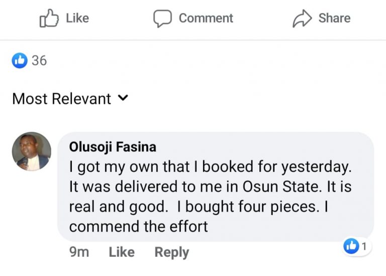The height and width of the screenshot is (276, 386).
Task: Tap the speech bubble Comment icon
Action: 163,19
